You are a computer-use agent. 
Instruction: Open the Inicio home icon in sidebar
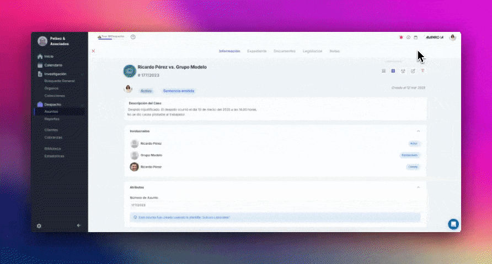pyautogui.click(x=40, y=57)
